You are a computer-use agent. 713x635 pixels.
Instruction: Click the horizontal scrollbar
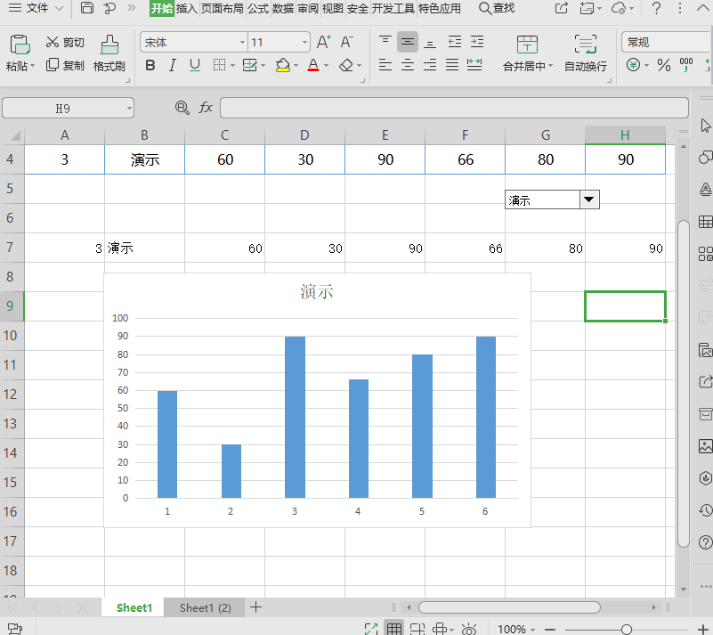tap(509, 607)
